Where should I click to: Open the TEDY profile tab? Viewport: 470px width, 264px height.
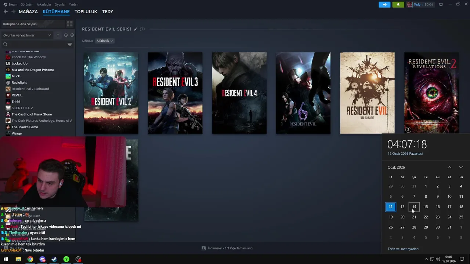tap(108, 12)
